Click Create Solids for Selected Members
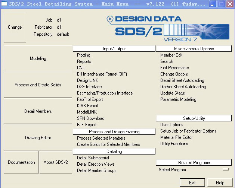Screen dimensions: 235x188 (108, 144)
